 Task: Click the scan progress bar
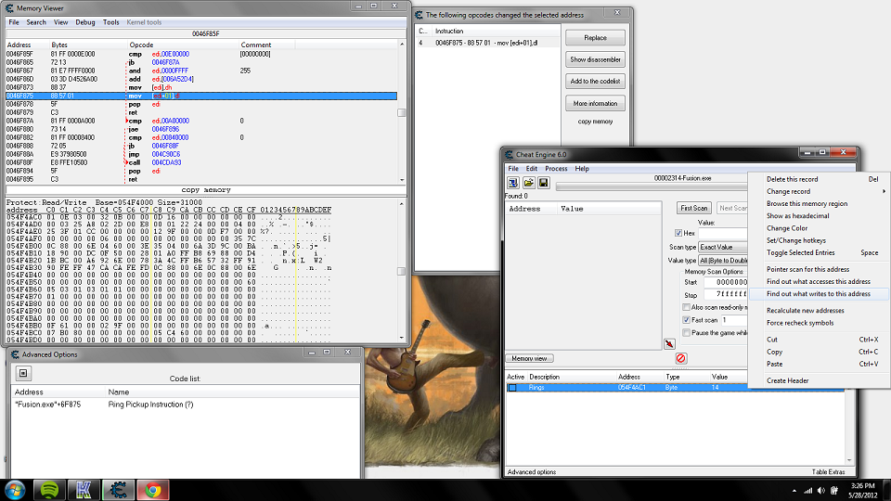coord(650,187)
